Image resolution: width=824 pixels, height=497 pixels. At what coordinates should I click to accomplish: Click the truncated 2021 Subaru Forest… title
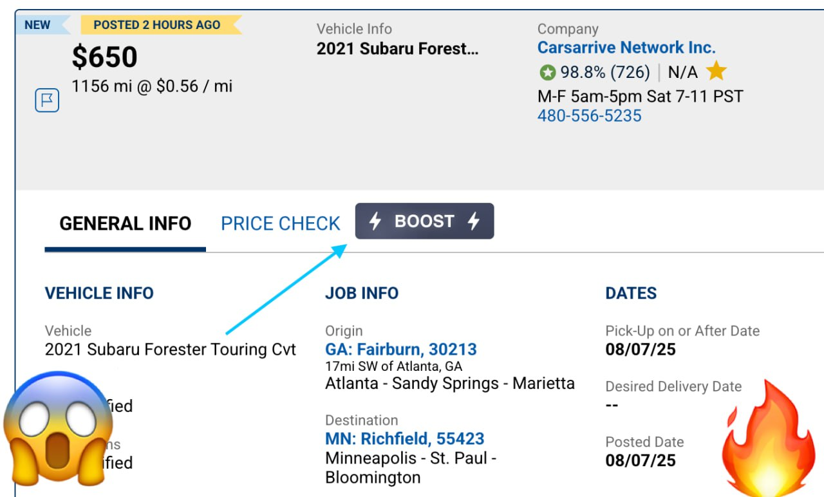point(397,49)
